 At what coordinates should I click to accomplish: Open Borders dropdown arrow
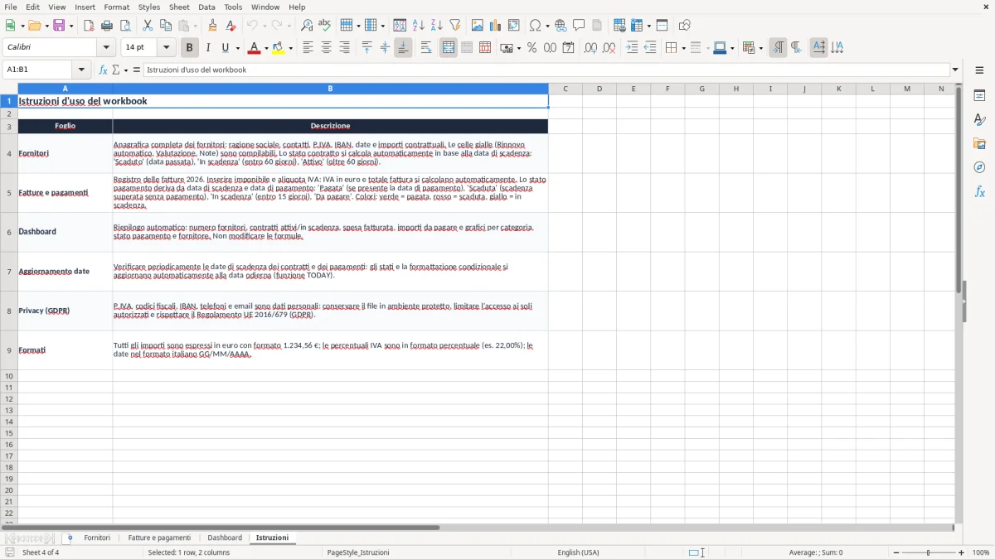(683, 48)
